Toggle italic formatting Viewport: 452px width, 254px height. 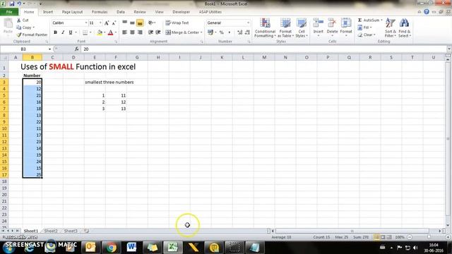63,32
